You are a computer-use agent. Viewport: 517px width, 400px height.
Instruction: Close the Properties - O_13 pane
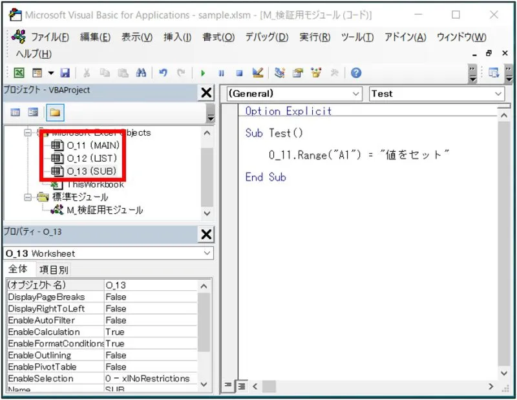(x=206, y=235)
